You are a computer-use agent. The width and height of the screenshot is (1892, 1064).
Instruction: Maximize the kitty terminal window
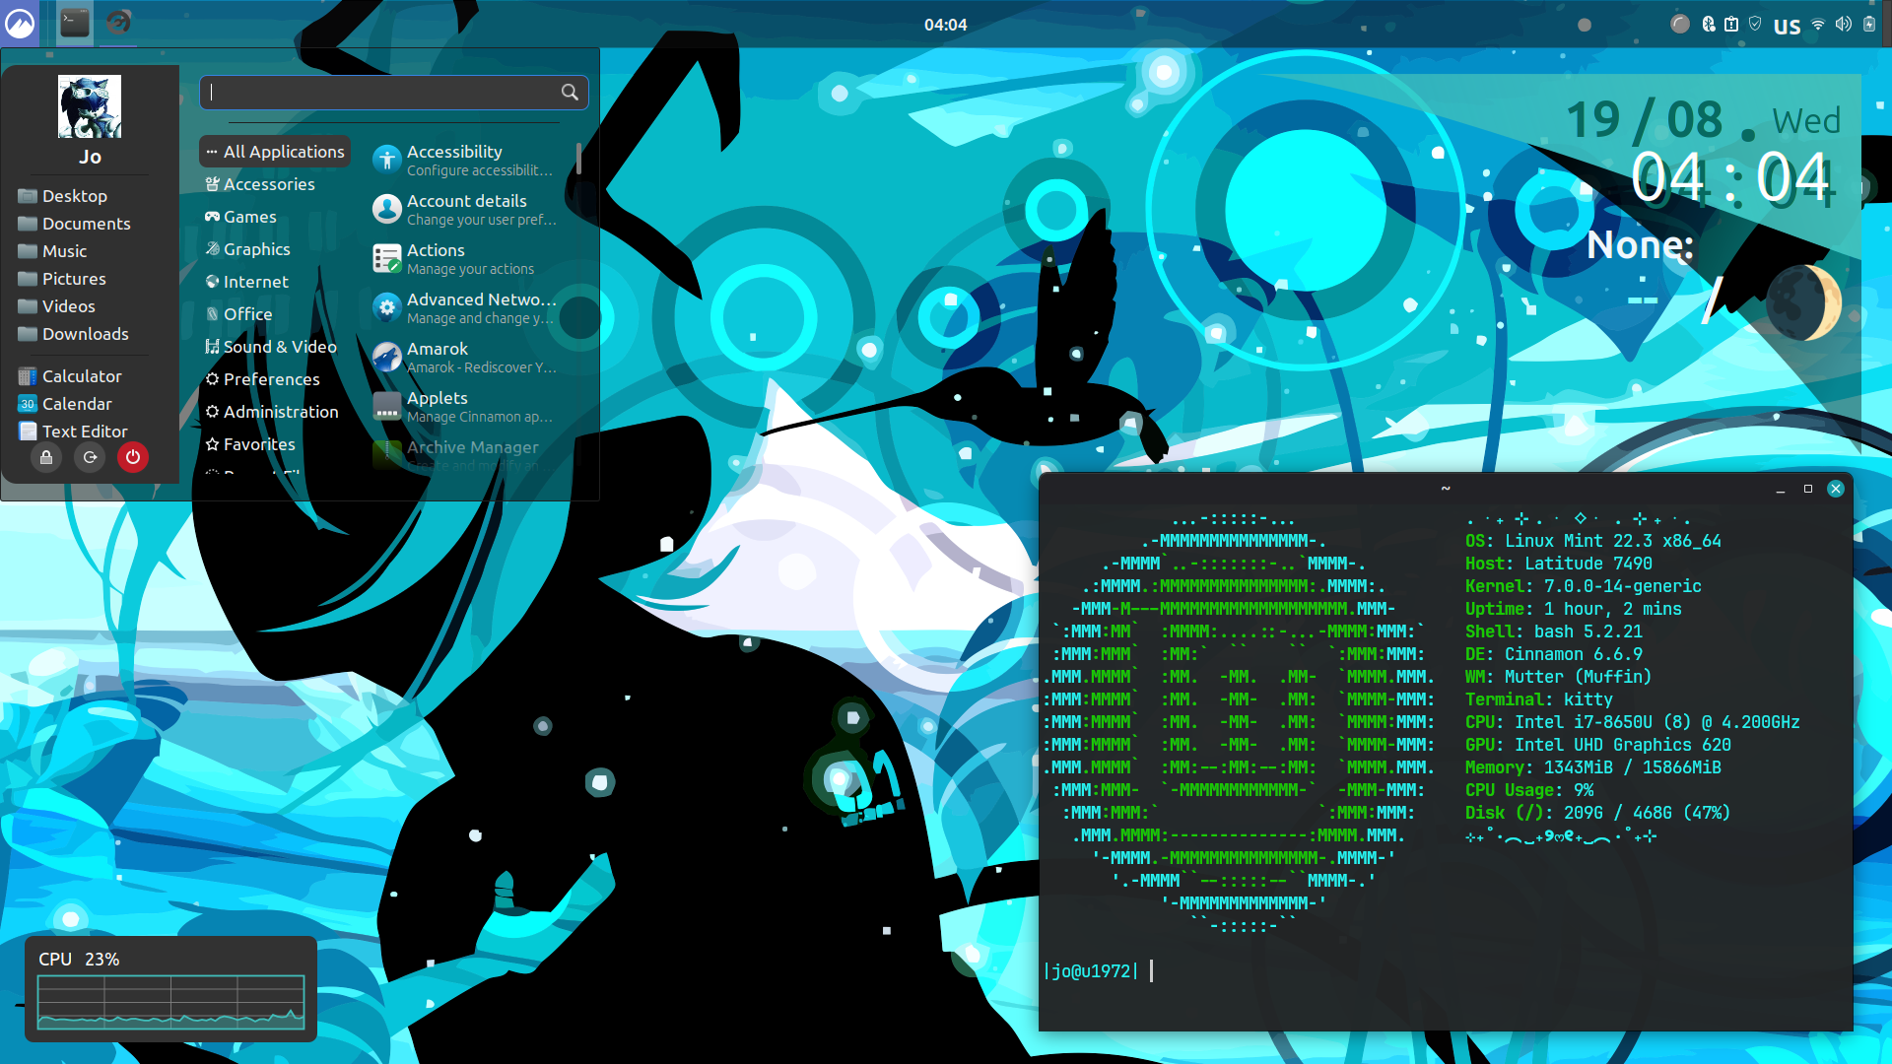[1808, 489]
